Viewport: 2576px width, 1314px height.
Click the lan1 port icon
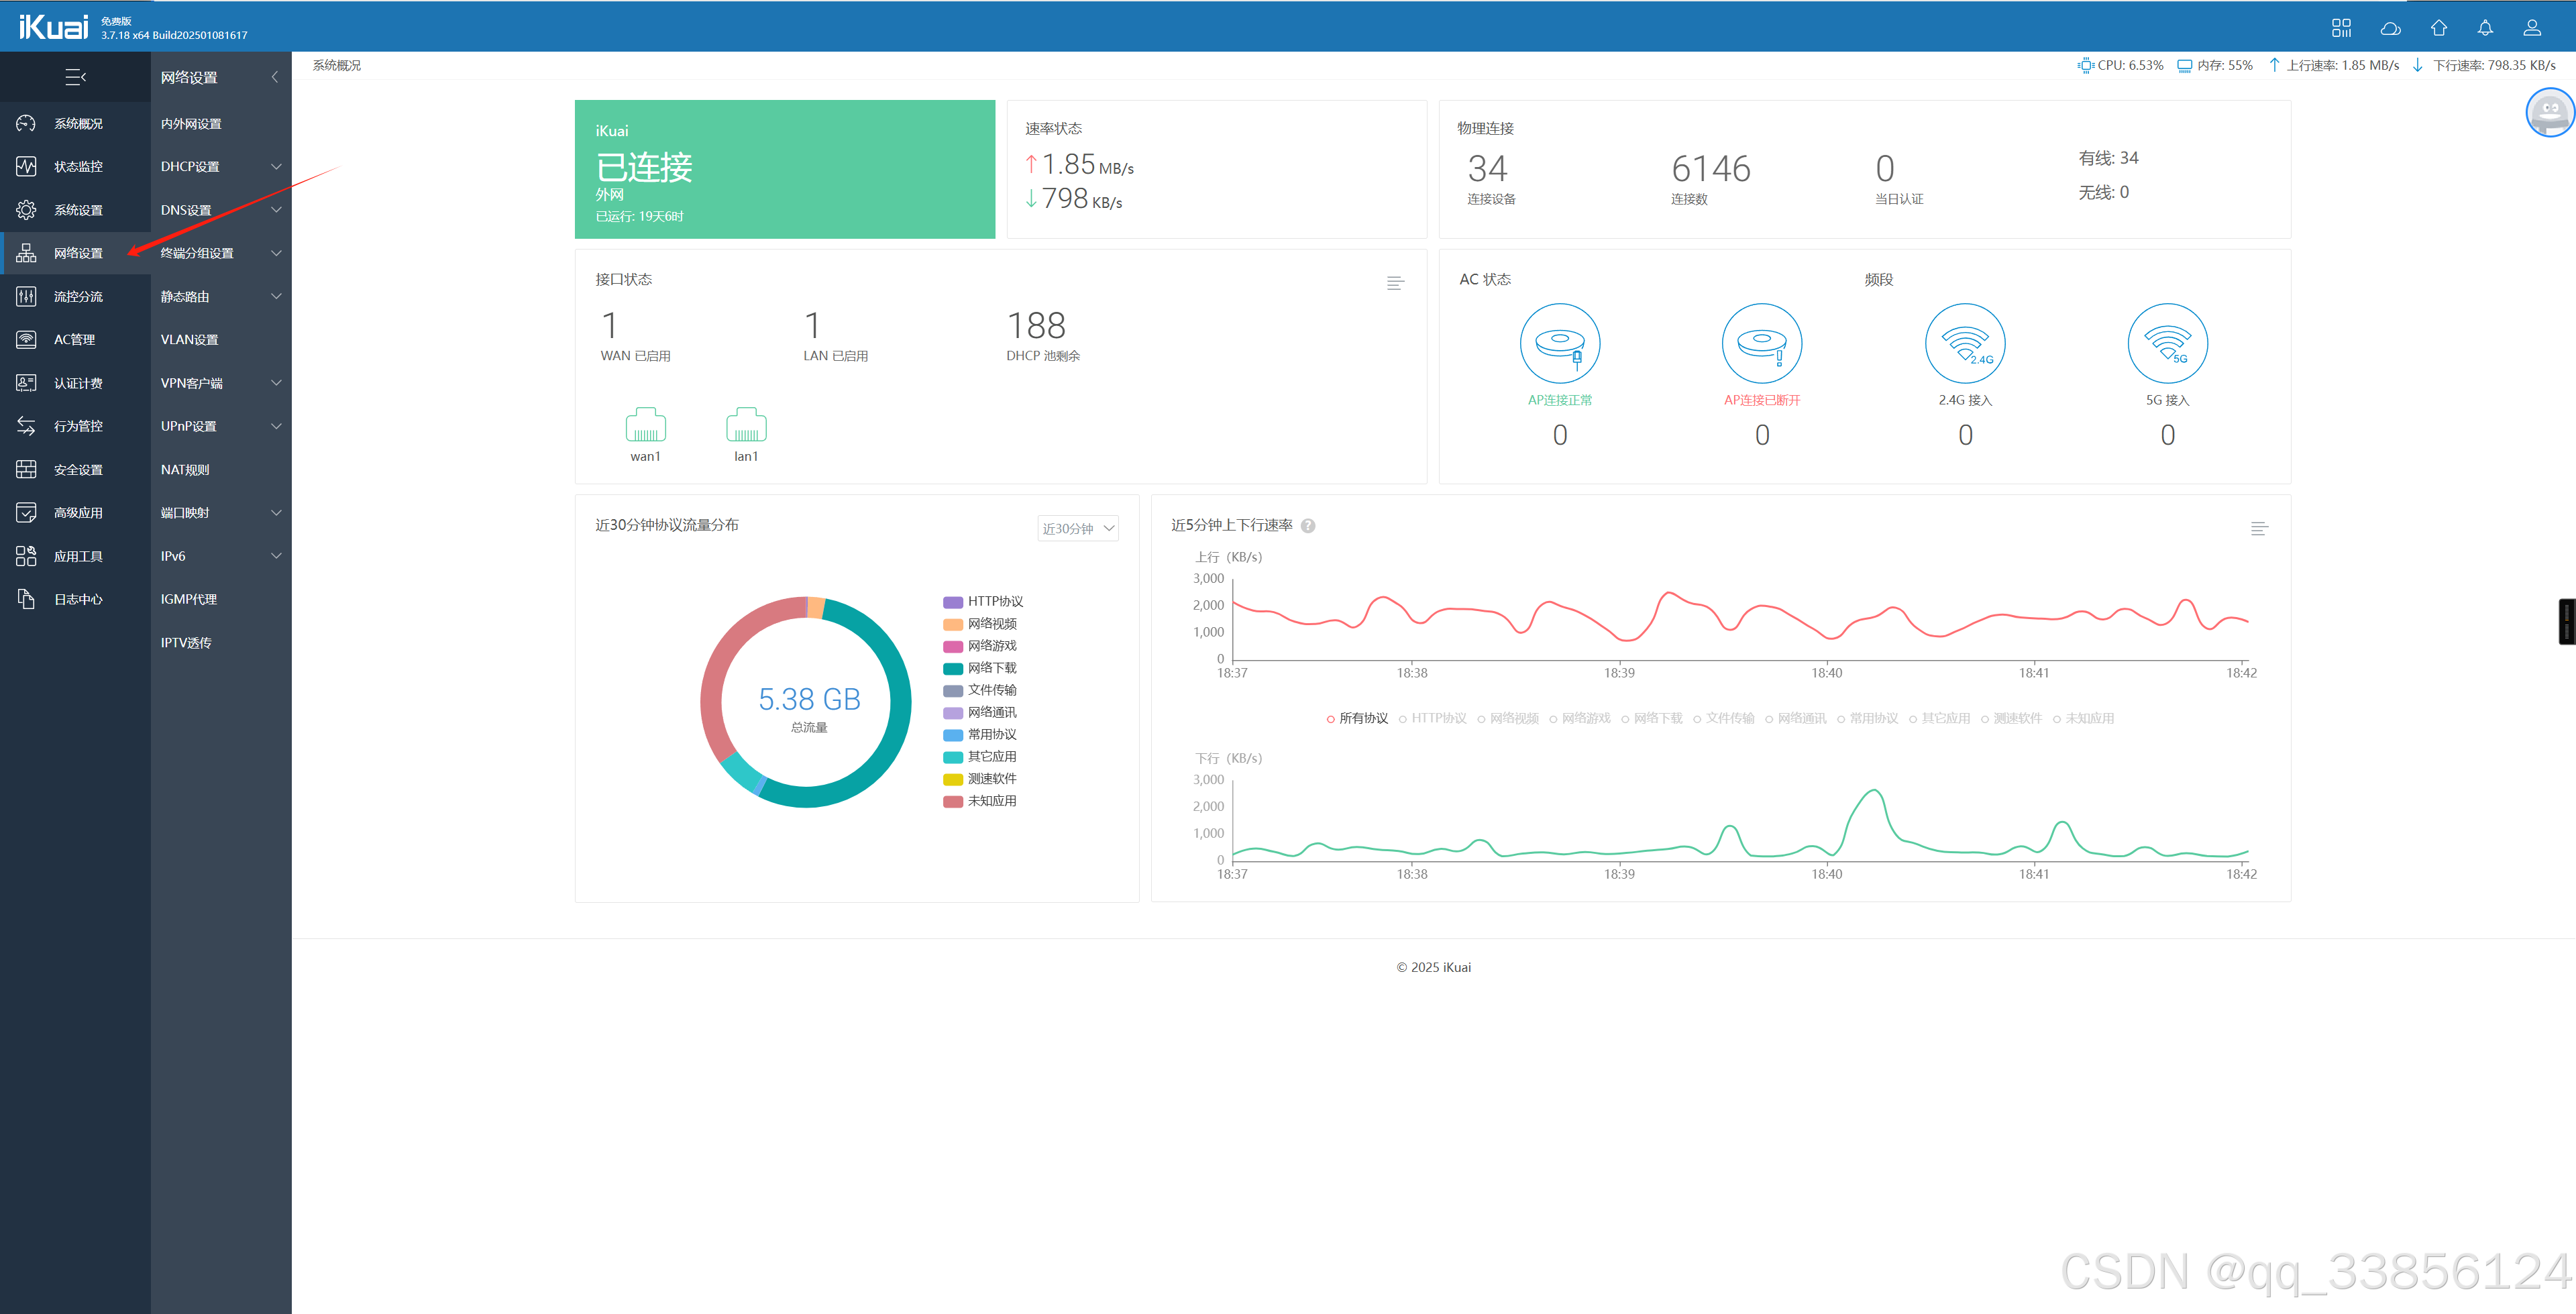point(746,425)
